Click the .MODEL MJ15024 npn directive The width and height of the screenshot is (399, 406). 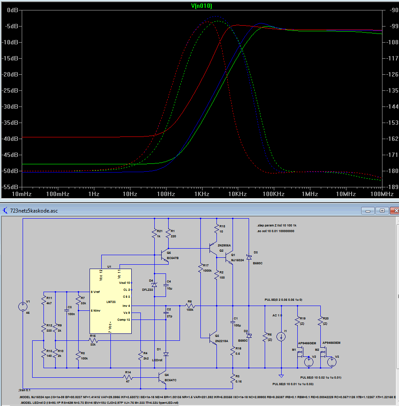209,397
